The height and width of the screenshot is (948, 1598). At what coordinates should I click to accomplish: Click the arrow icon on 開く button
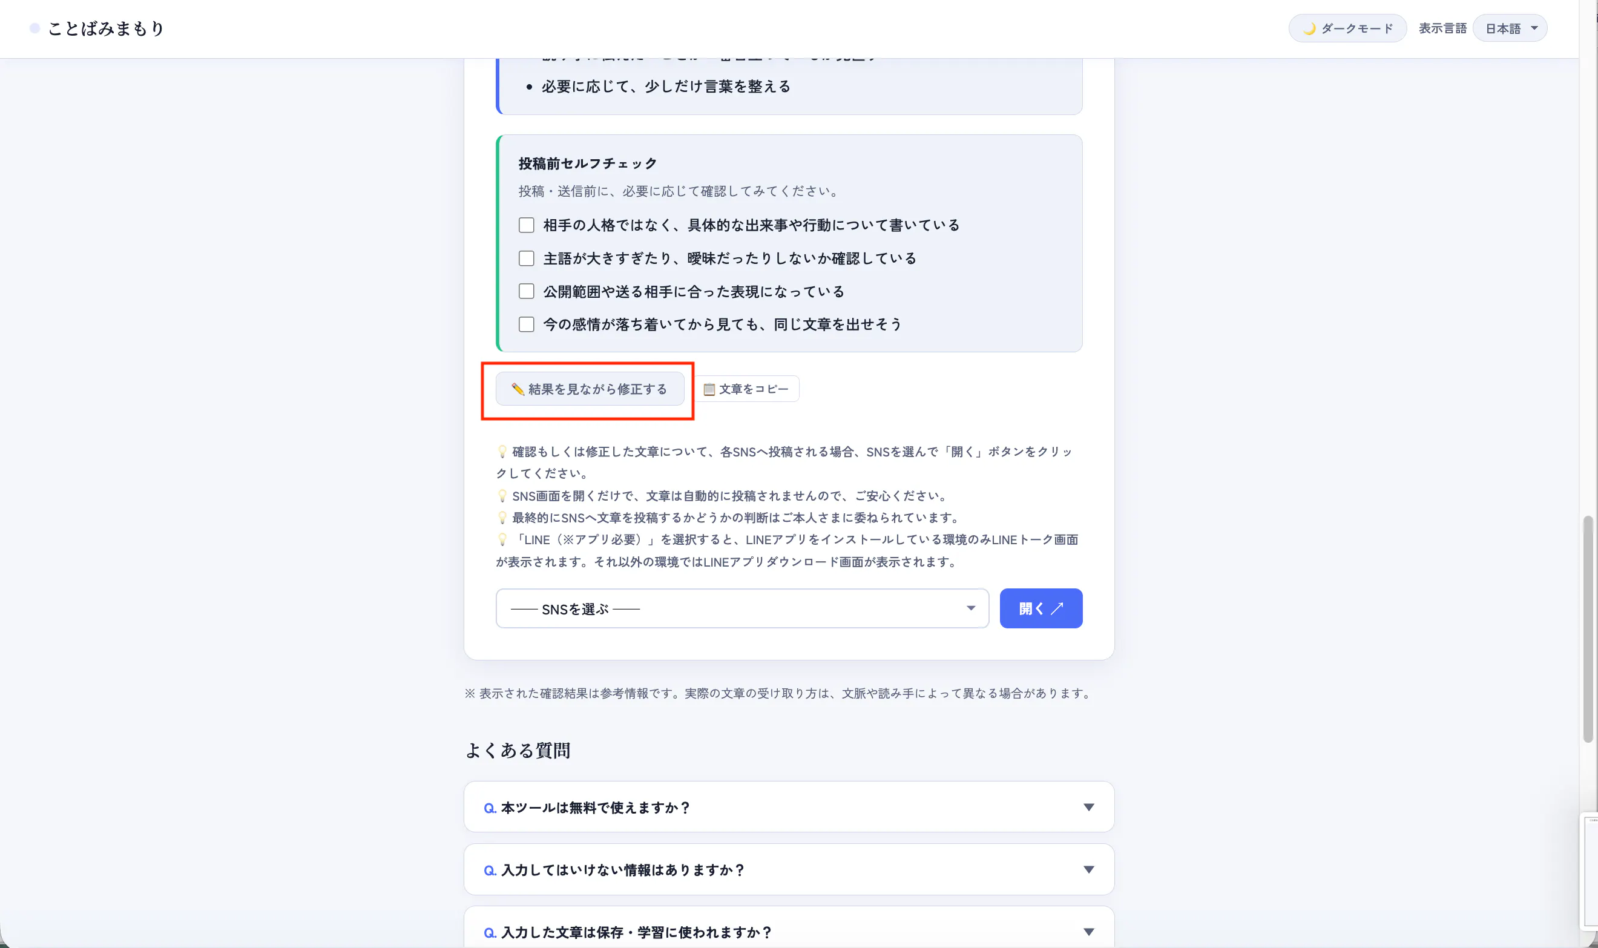(1057, 608)
